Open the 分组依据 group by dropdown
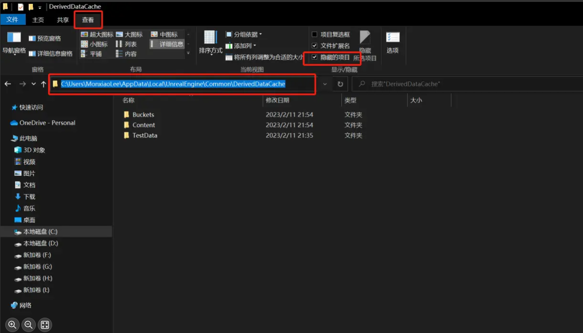 (244, 34)
